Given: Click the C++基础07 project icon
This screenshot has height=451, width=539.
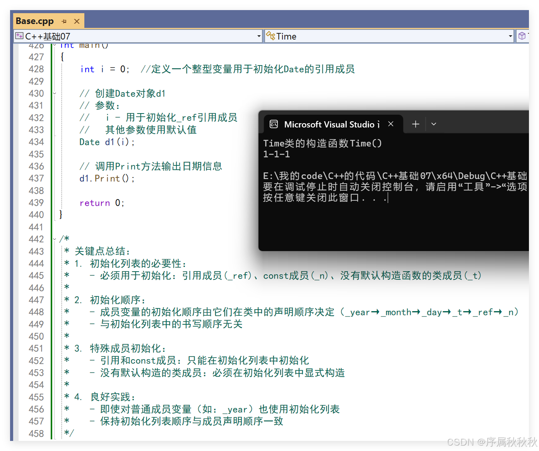Looking at the screenshot, I should (x=19, y=36).
